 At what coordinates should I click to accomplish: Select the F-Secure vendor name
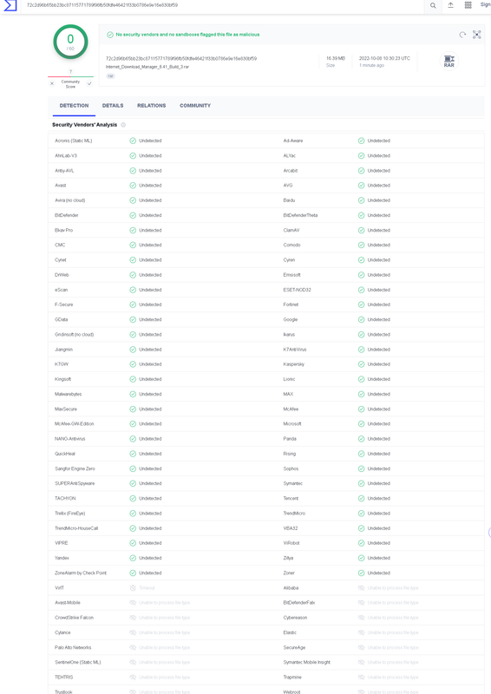tap(63, 304)
